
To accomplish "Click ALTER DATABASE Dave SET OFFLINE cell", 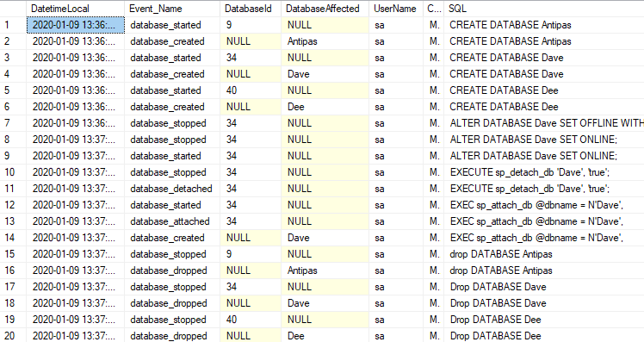I will [544, 123].
